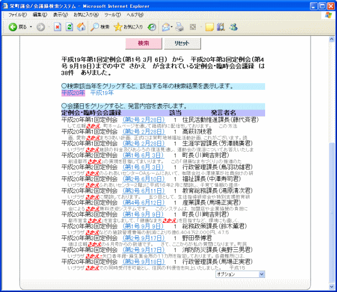
Task: Open 第2号 2月28日 link for 高萩初枝君
Action: click(x=144, y=132)
